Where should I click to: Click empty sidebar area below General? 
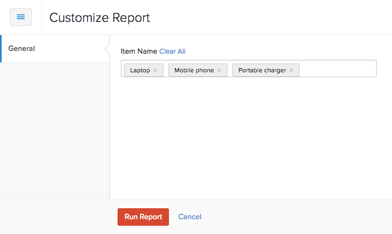[x=55, y=132]
